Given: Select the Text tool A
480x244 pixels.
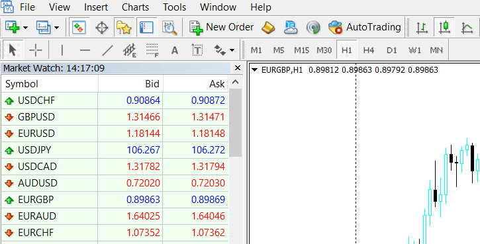Looking at the screenshot, I should click(x=175, y=50).
